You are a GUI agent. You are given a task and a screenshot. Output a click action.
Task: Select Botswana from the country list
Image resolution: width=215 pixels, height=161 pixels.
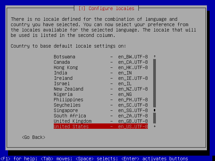pyautogui.click(x=100, y=57)
